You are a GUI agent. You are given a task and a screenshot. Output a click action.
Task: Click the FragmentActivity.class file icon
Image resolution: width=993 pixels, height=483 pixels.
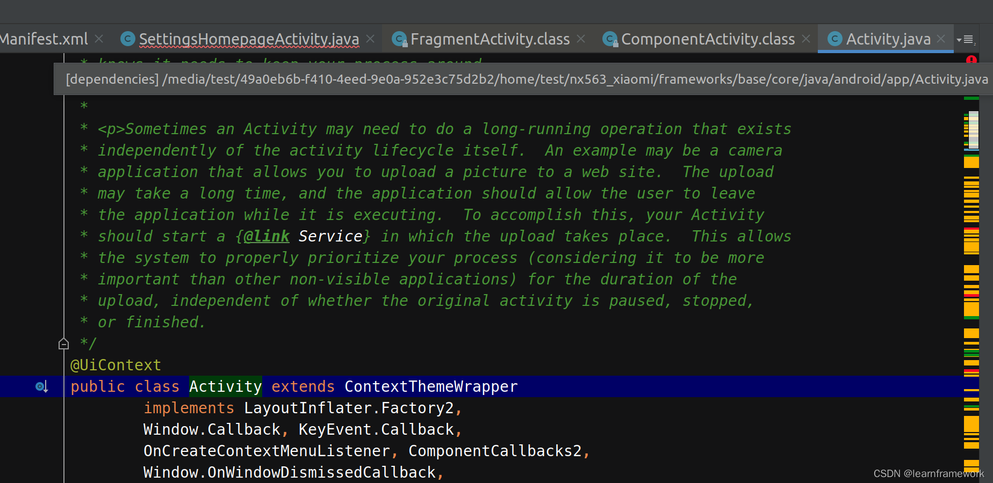399,39
